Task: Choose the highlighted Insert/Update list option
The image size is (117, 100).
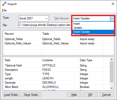Action: (93, 32)
